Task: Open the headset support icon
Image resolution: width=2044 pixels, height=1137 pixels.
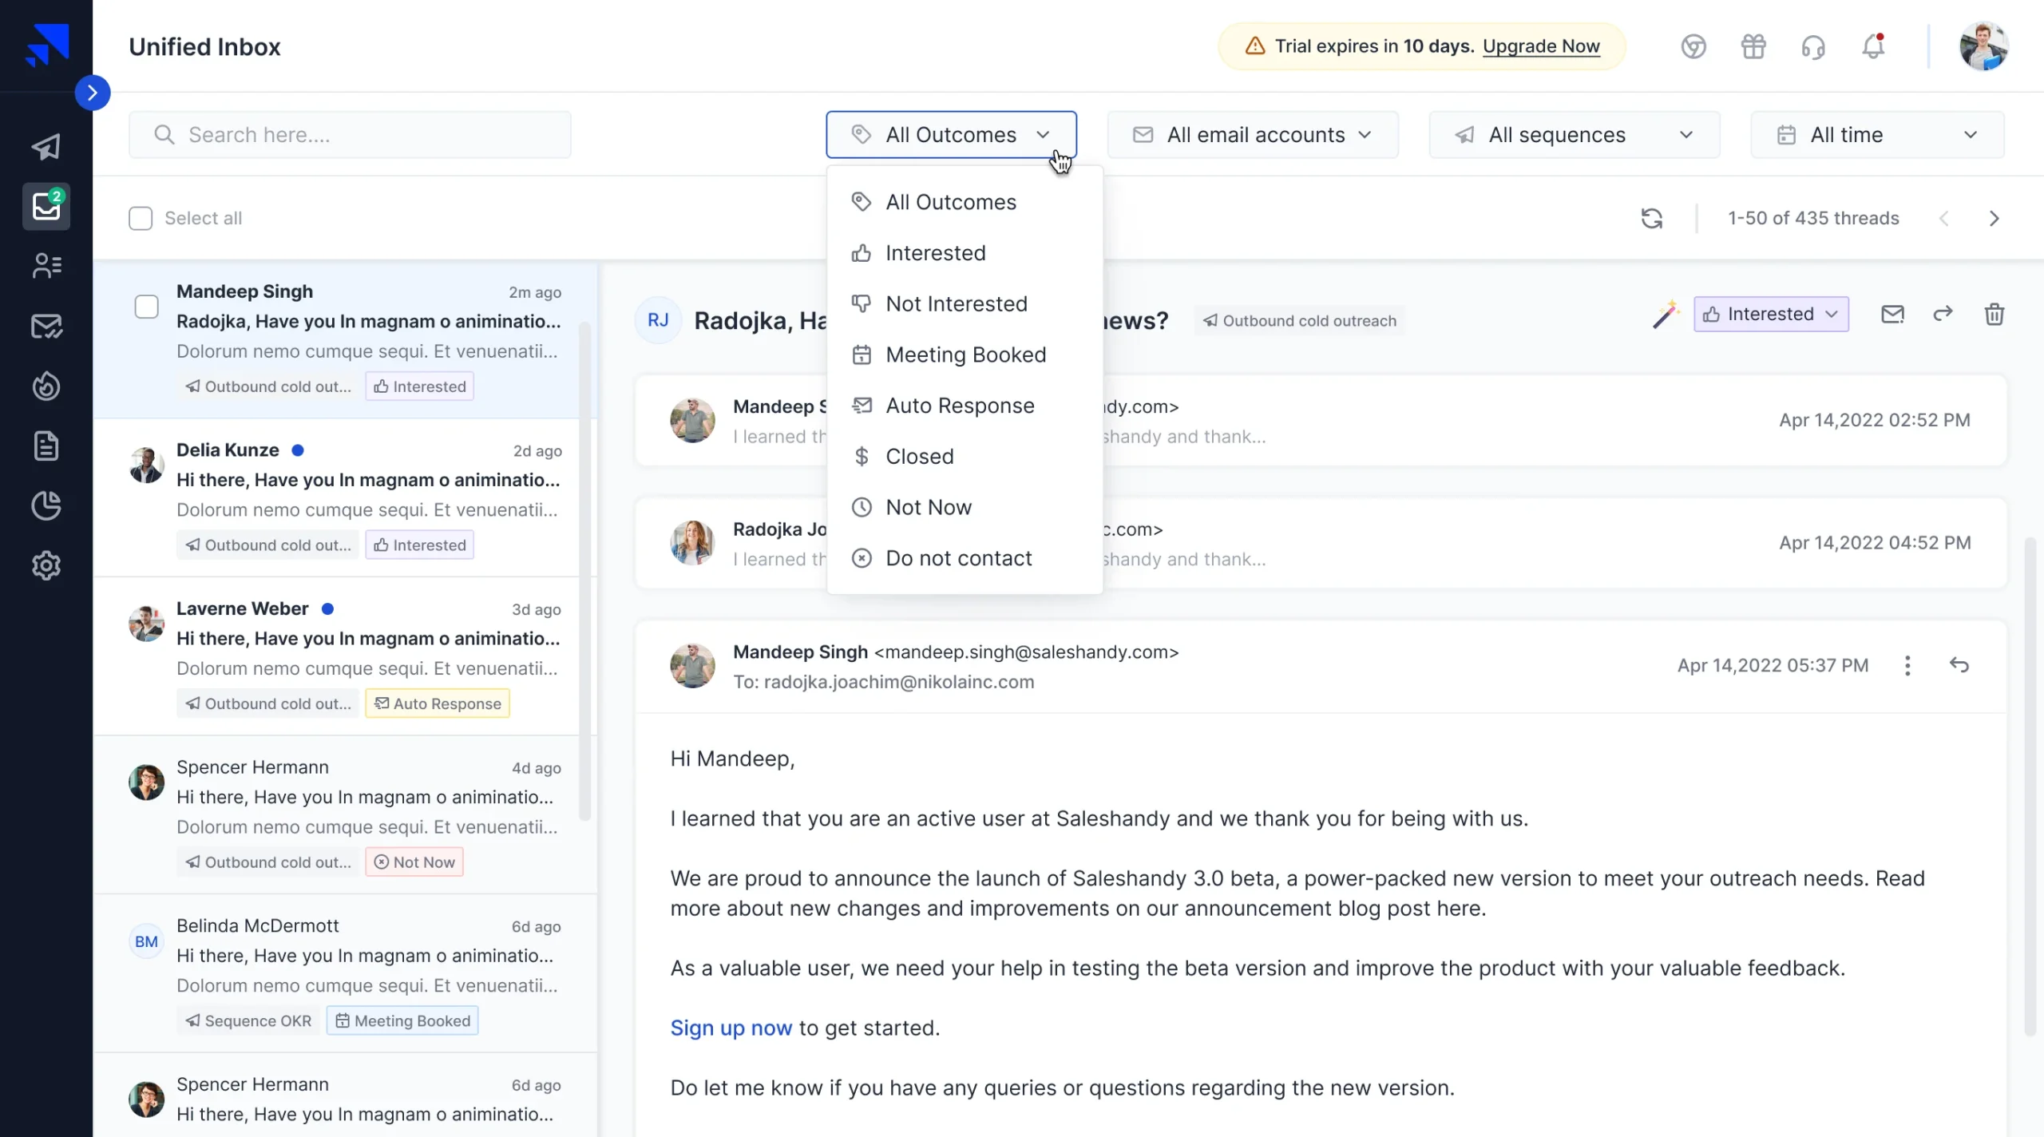Action: tap(1813, 47)
